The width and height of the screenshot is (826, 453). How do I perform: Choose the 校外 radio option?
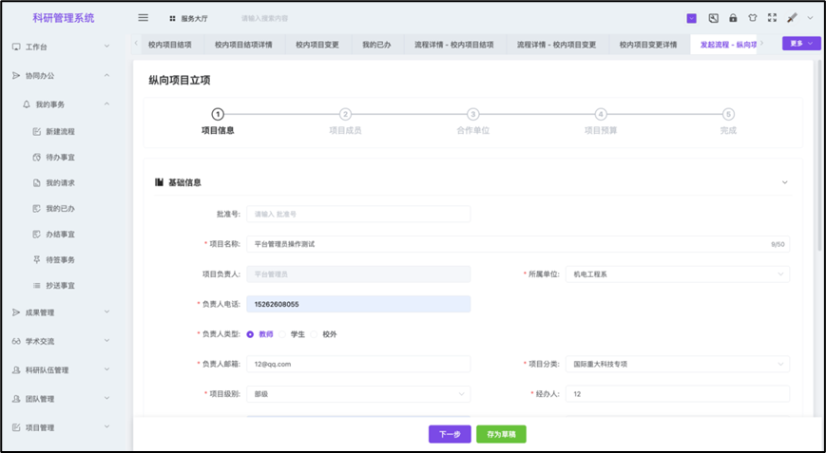pyautogui.click(x=316, y=334)
